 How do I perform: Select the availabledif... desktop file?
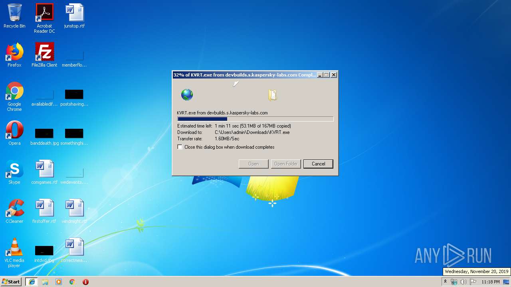coord(44,98)
